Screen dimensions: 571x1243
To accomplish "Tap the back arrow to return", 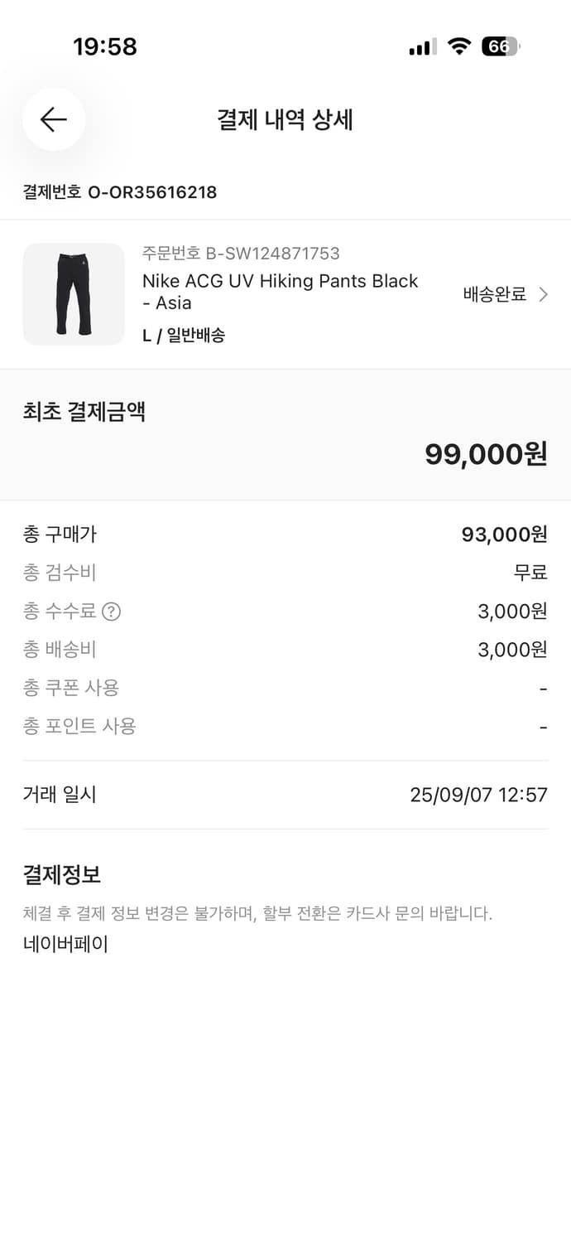I will click(53, 119).
